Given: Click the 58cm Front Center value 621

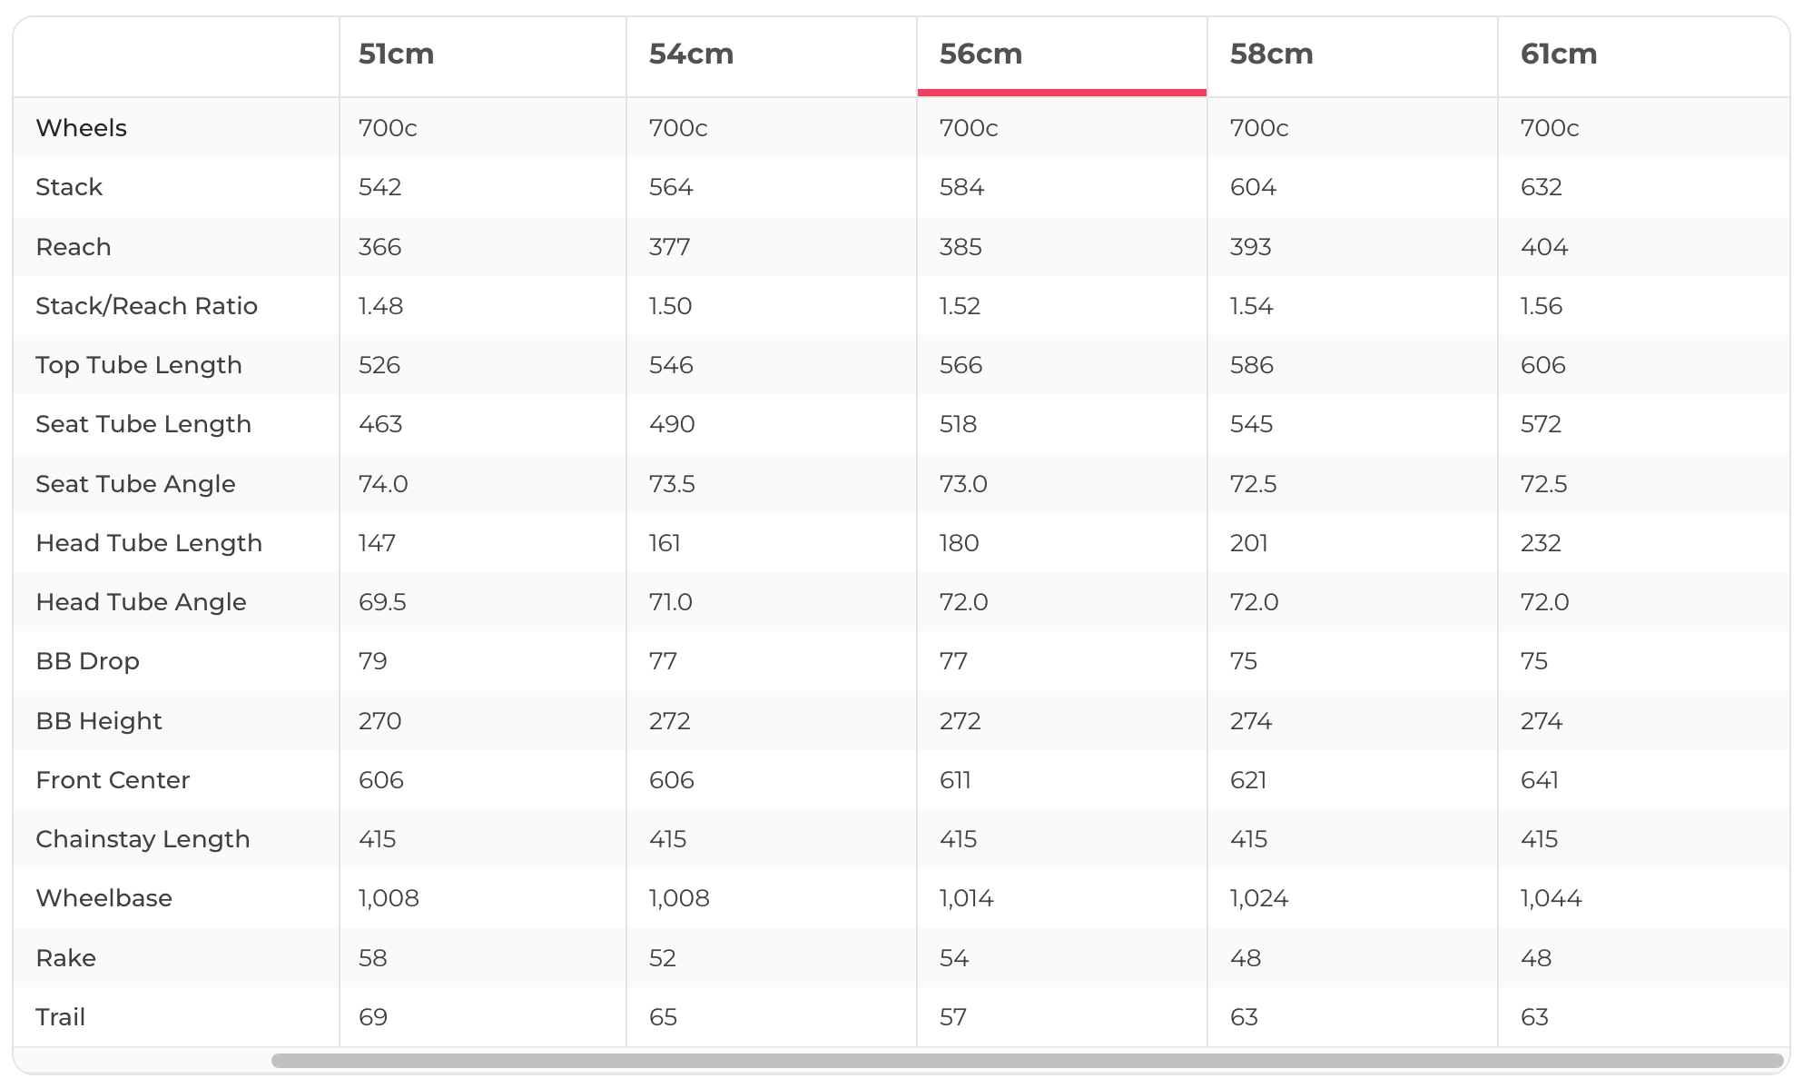Looking at the screenshot, I should tap(1248, 780).
